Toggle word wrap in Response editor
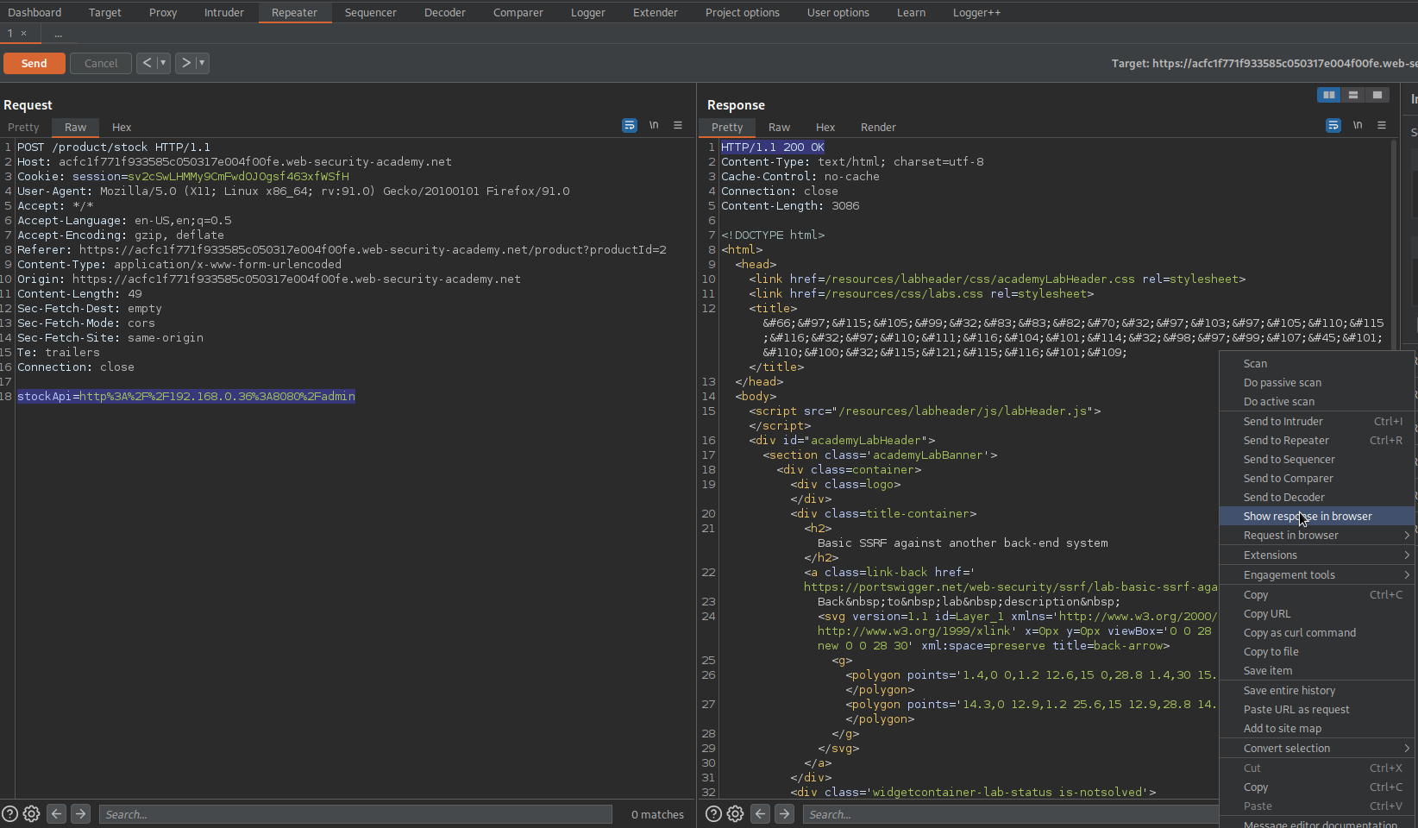This screenshot has width=1418, height=828. [1333, 126]
